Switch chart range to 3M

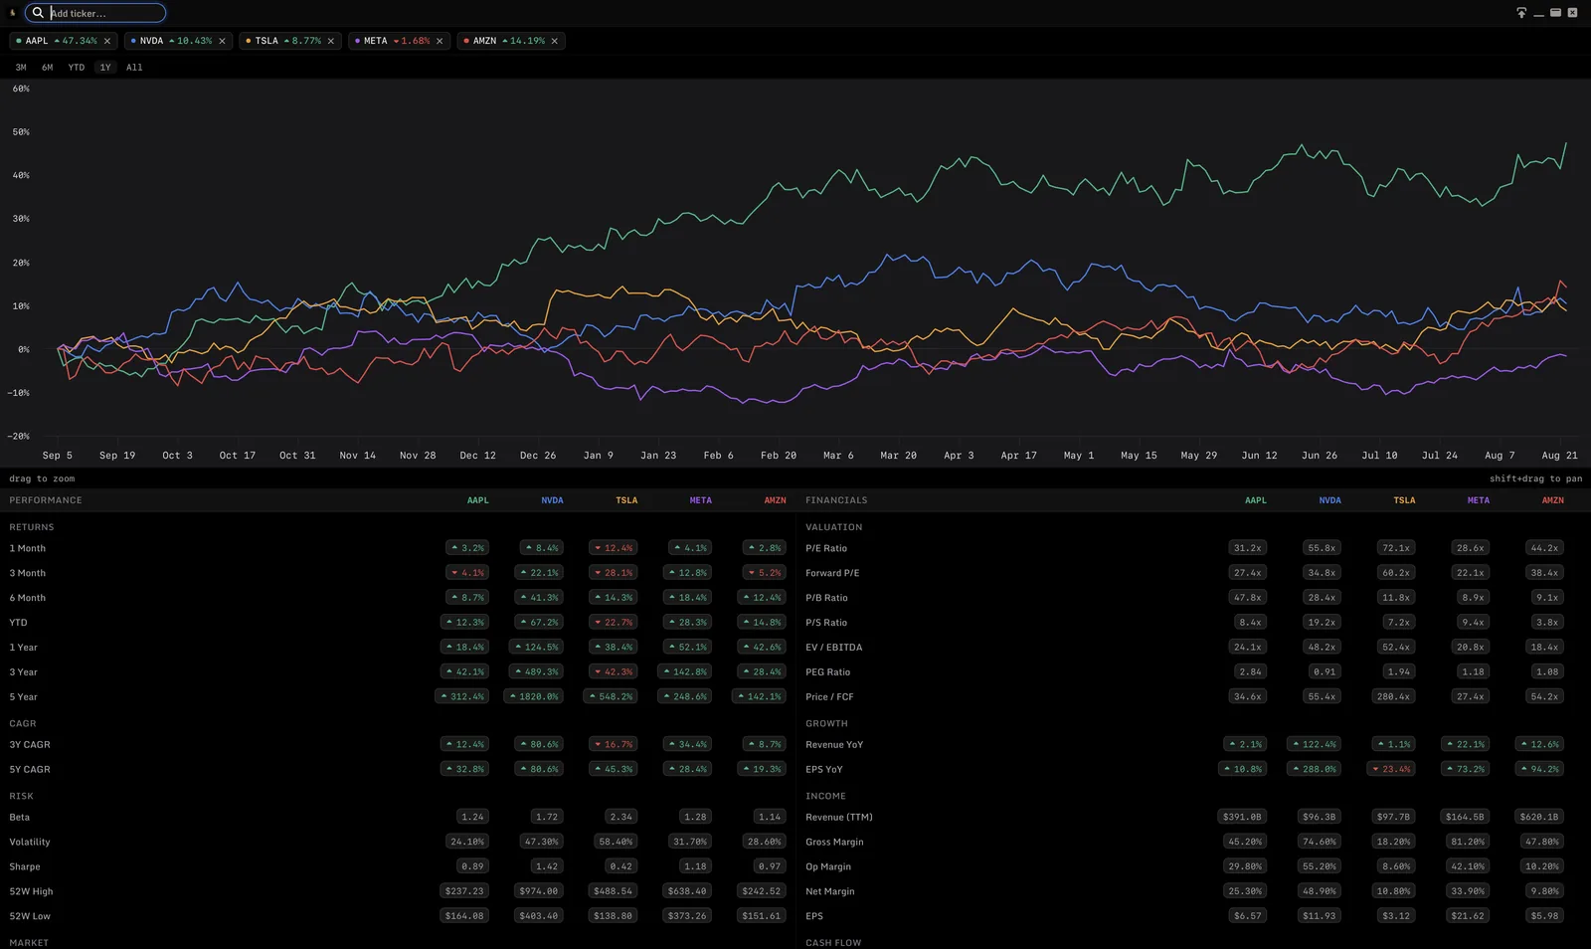coord(21,68)
